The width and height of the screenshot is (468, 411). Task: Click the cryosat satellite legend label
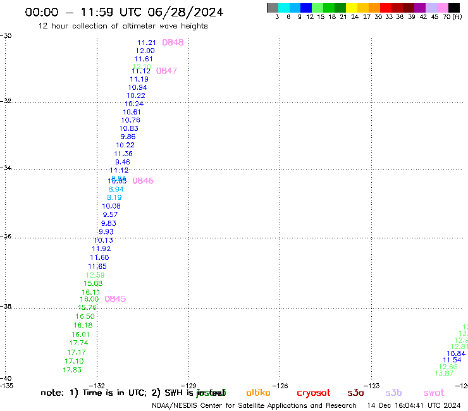[314, 393]
